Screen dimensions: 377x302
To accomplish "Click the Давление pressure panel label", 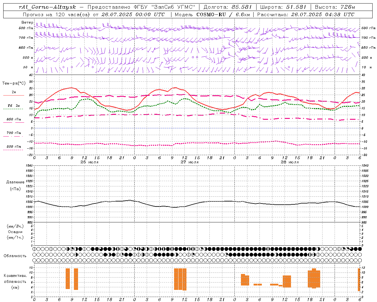I will click(x=15, y=182).
